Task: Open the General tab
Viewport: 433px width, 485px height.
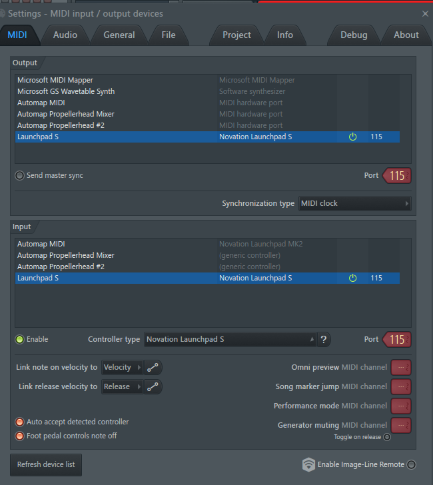Action: (x=119, y=35)
